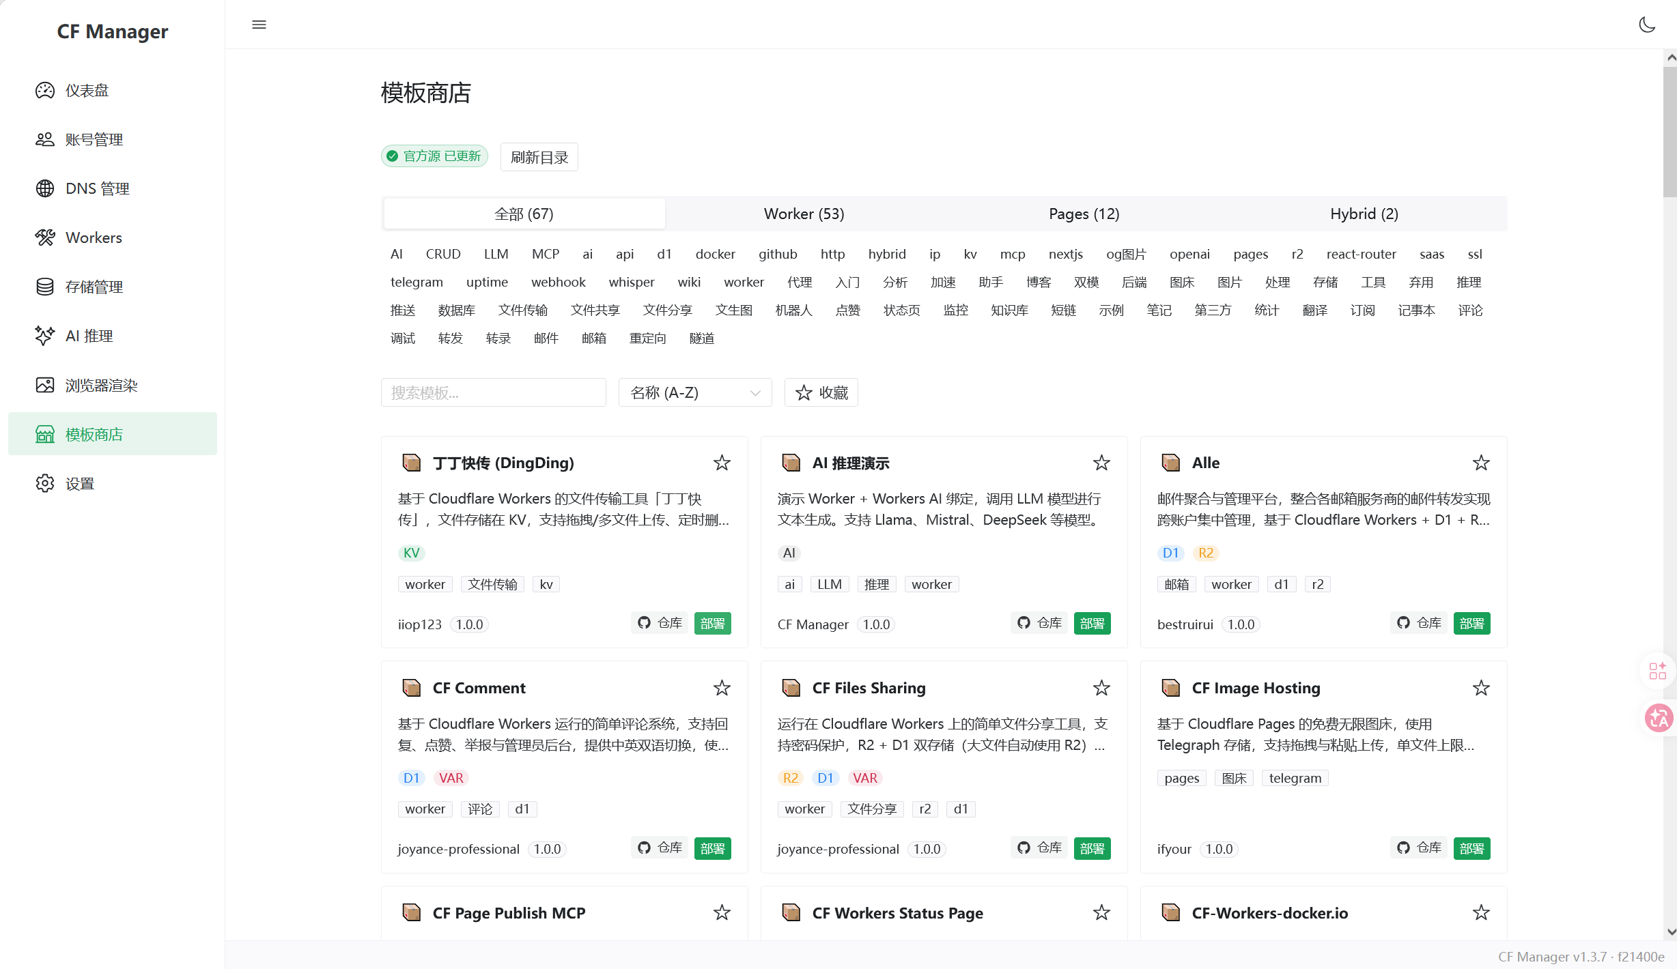Filter templates by the LLM tag
This screenshot has height=969, width=1677.
496,254
